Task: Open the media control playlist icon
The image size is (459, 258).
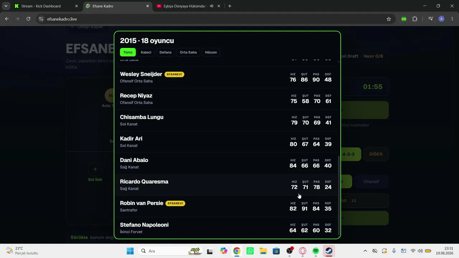Action: pyautogui.click(x=431, y=19)
